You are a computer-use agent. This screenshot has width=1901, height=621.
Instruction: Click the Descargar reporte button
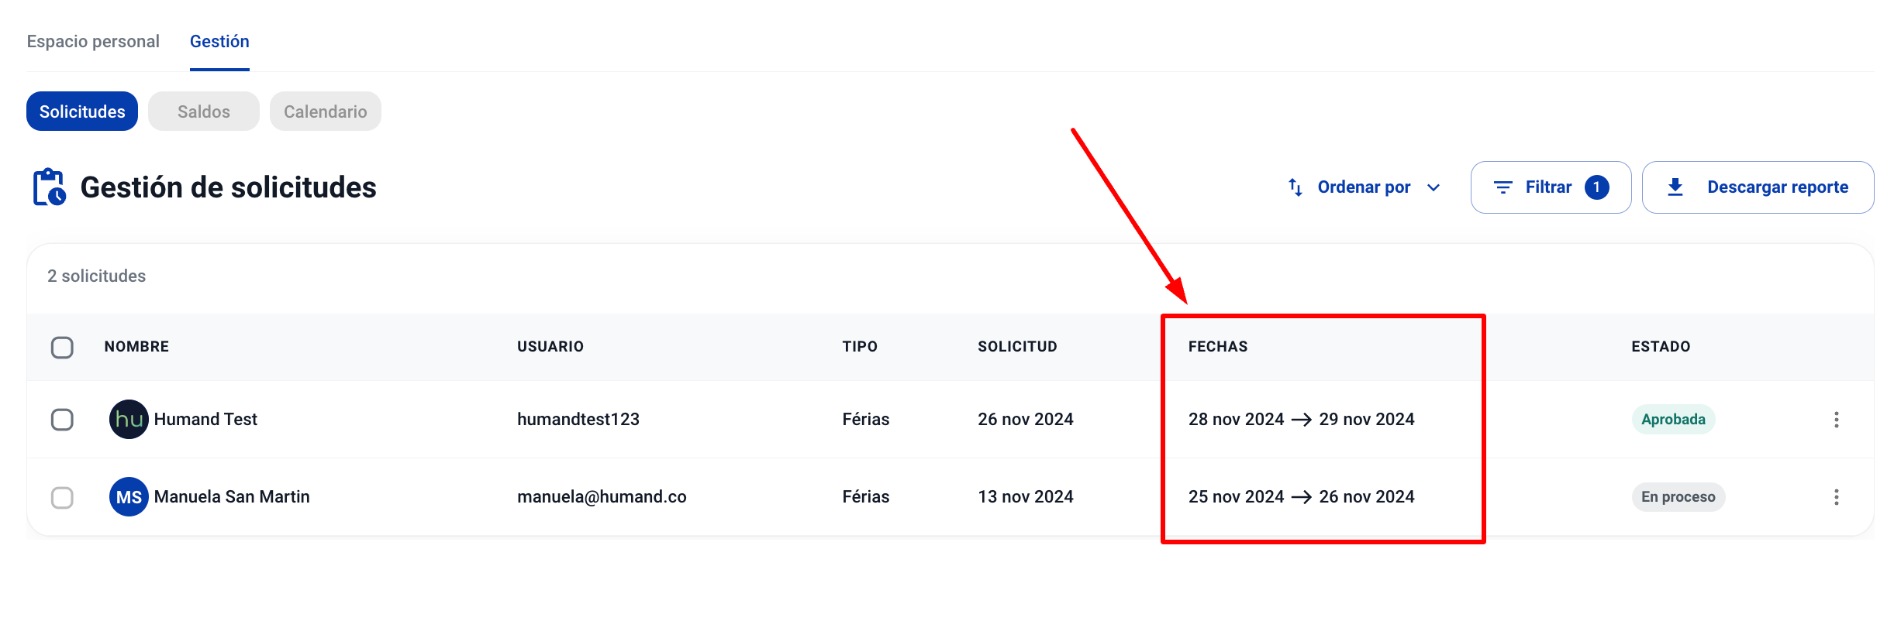[x=1758, y=187]
